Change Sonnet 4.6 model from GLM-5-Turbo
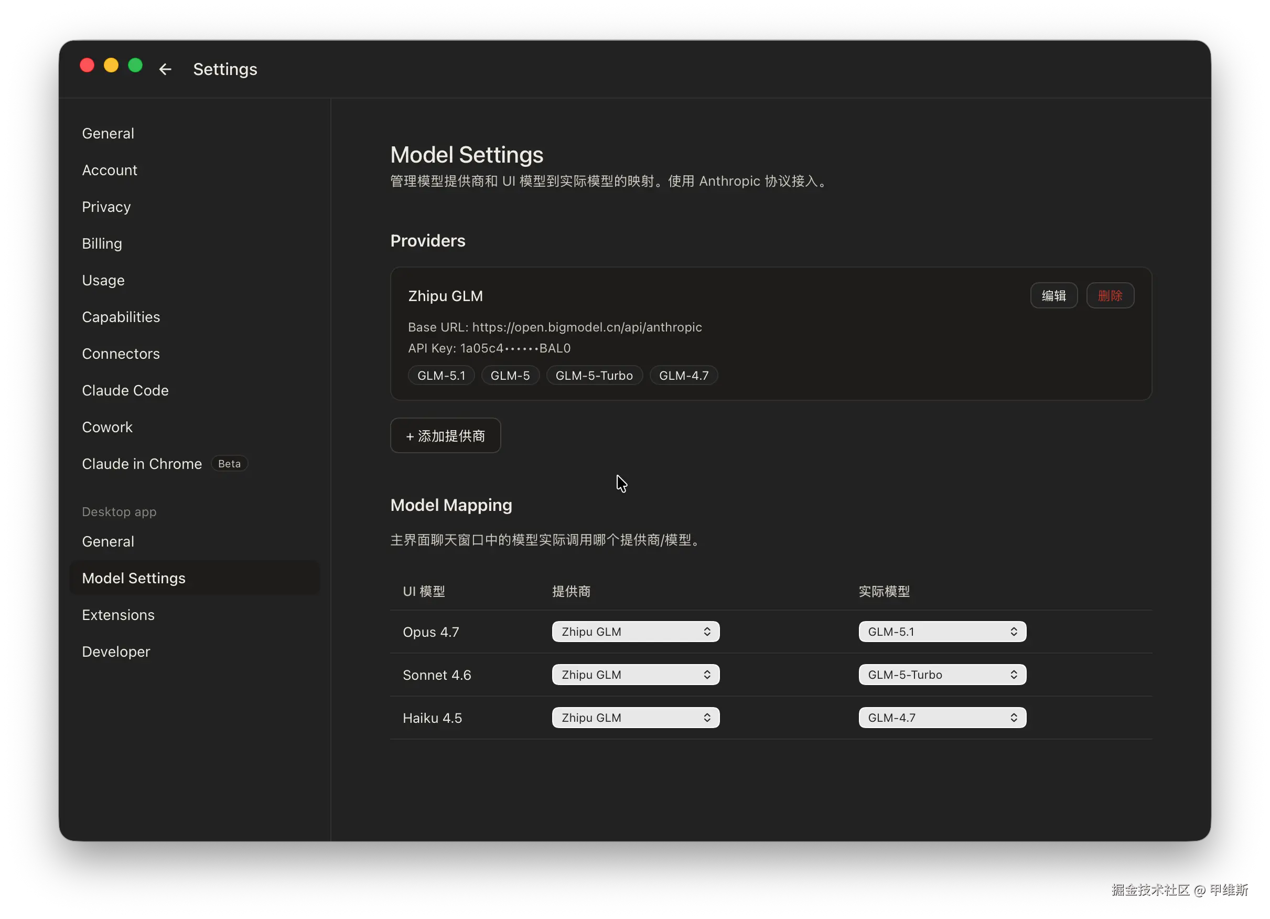 (942, 675)
